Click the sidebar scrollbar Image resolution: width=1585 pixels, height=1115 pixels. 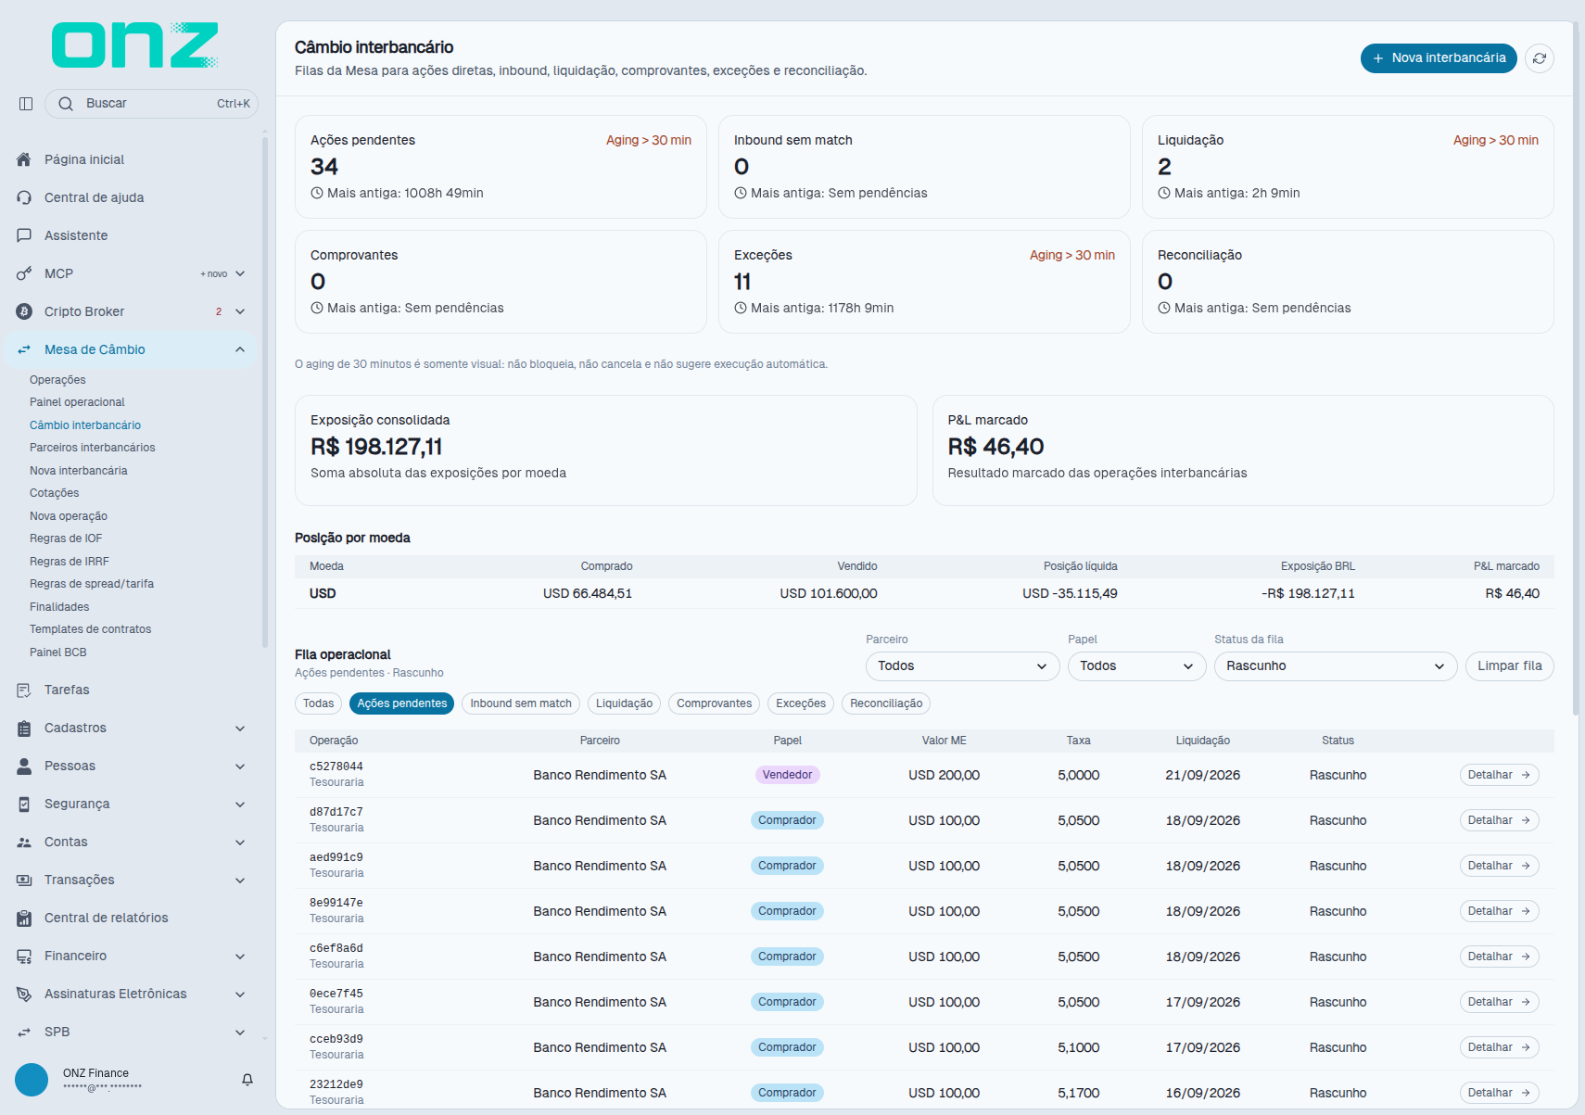pyautogui.click(x=265, y=393)
